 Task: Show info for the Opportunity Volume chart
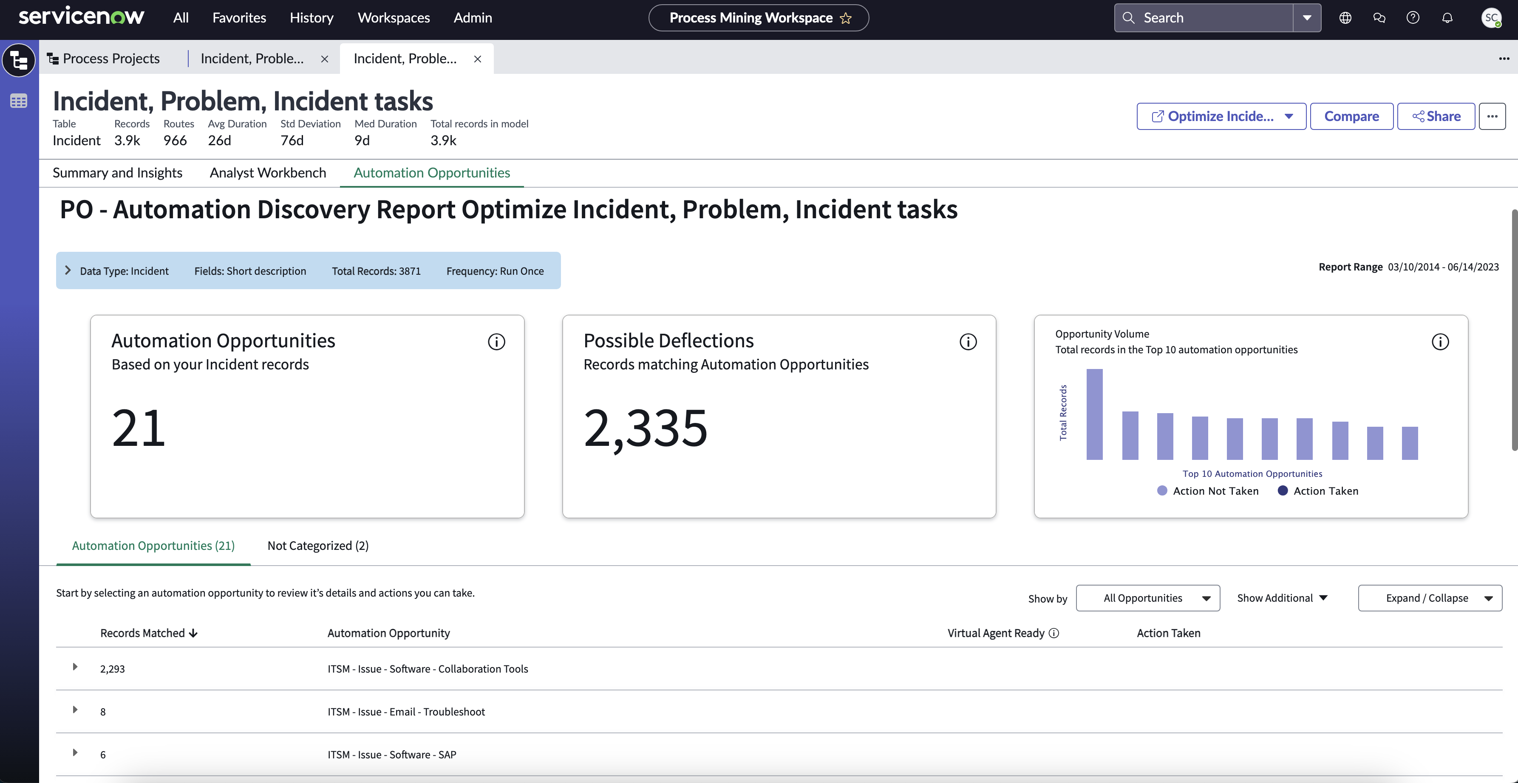pos(1440,341)
